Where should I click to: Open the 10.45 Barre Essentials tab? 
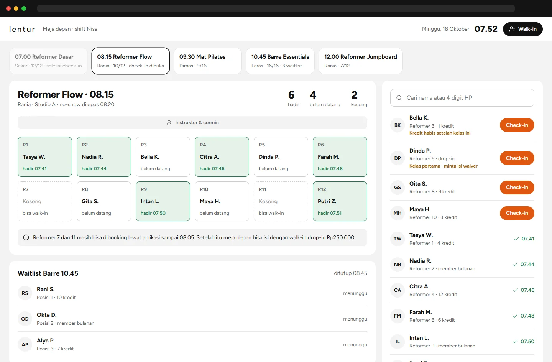(280, 61)
